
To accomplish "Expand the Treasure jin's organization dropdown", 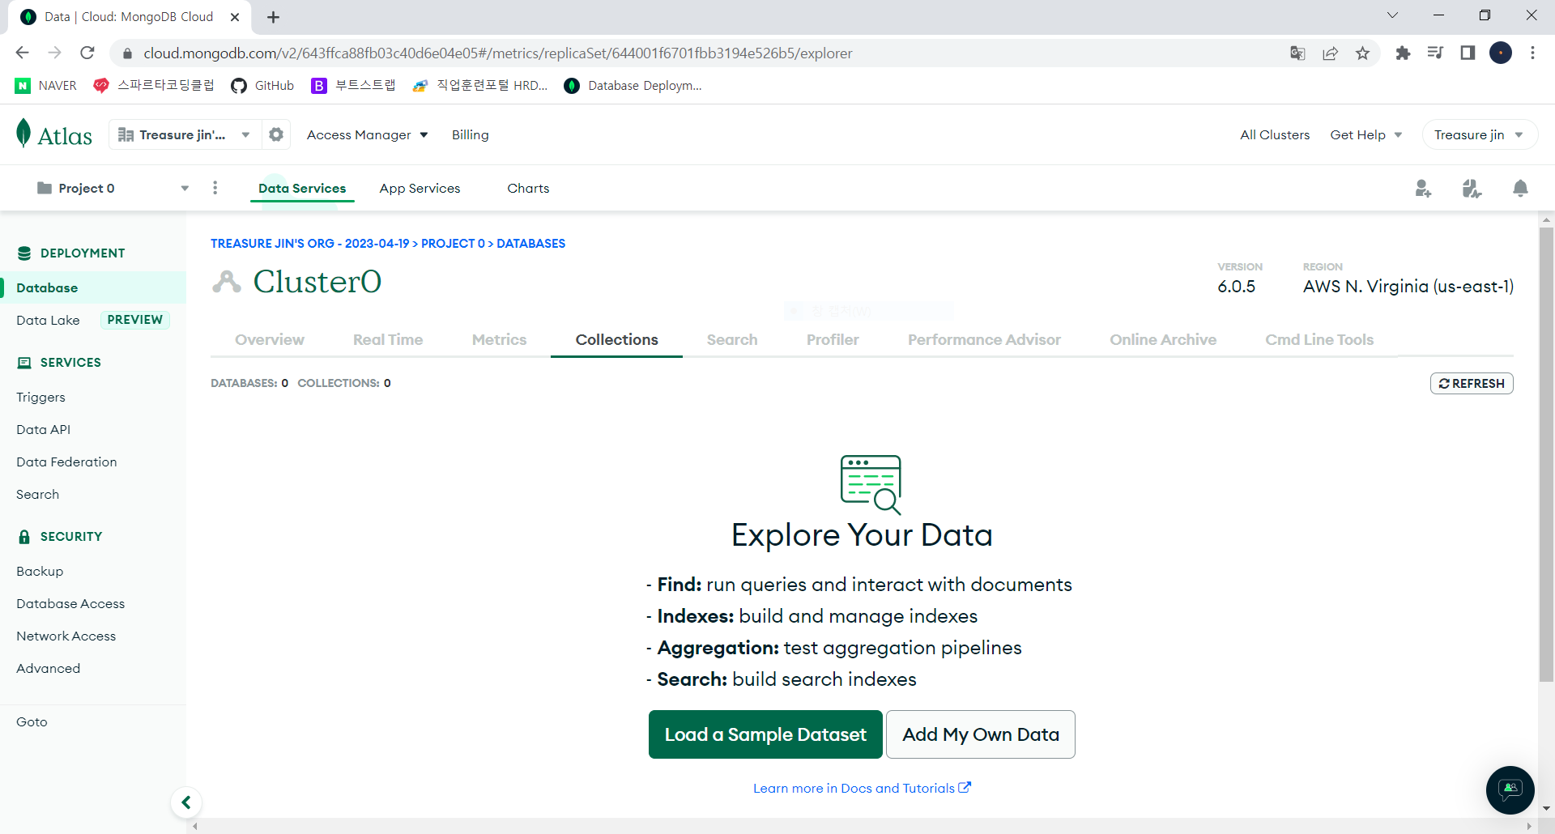I will tap(184, 134).
